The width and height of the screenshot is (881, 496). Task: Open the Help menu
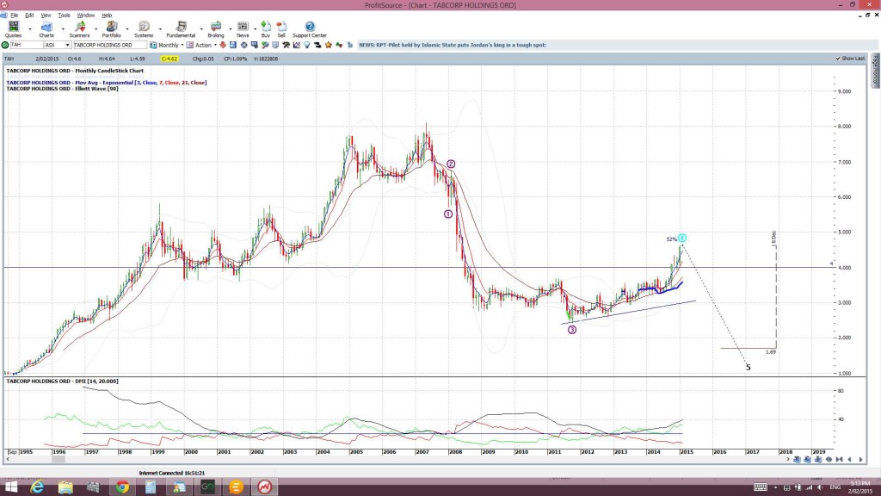pos(107,15)
